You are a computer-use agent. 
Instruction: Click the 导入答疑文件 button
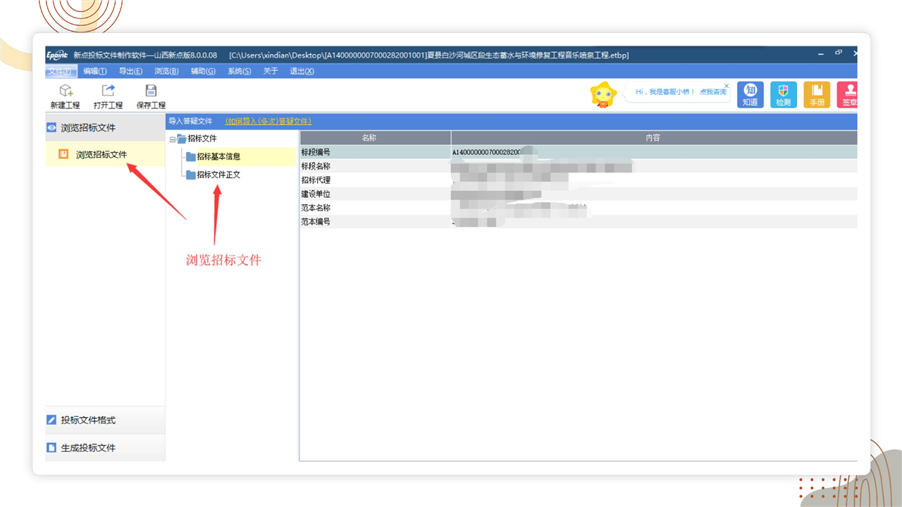point(190,121)
